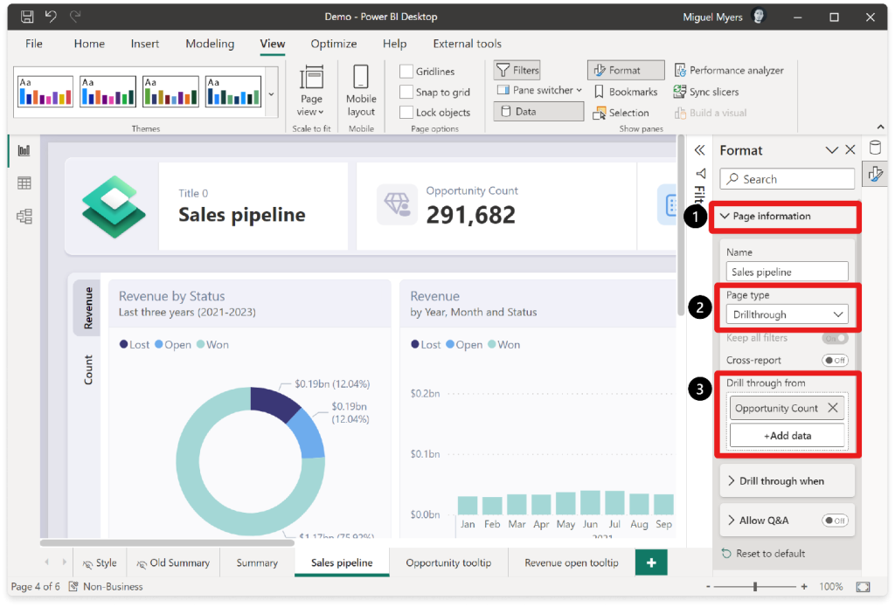Image resolution: width=895 pixels, height=607 pixels.
Task: Switch to Report view icon
Action: (24, 150)
